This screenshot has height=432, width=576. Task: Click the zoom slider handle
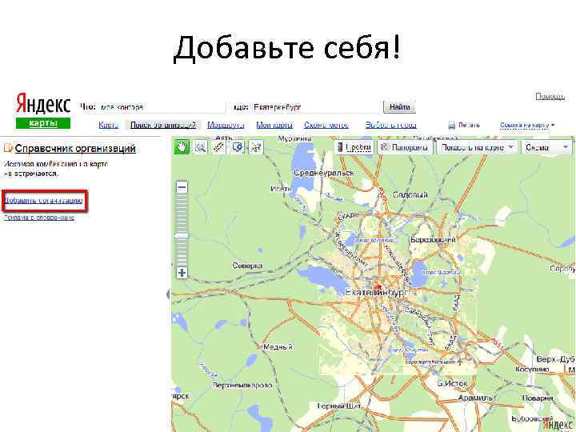pyautogui.click(x=182, y=235)
